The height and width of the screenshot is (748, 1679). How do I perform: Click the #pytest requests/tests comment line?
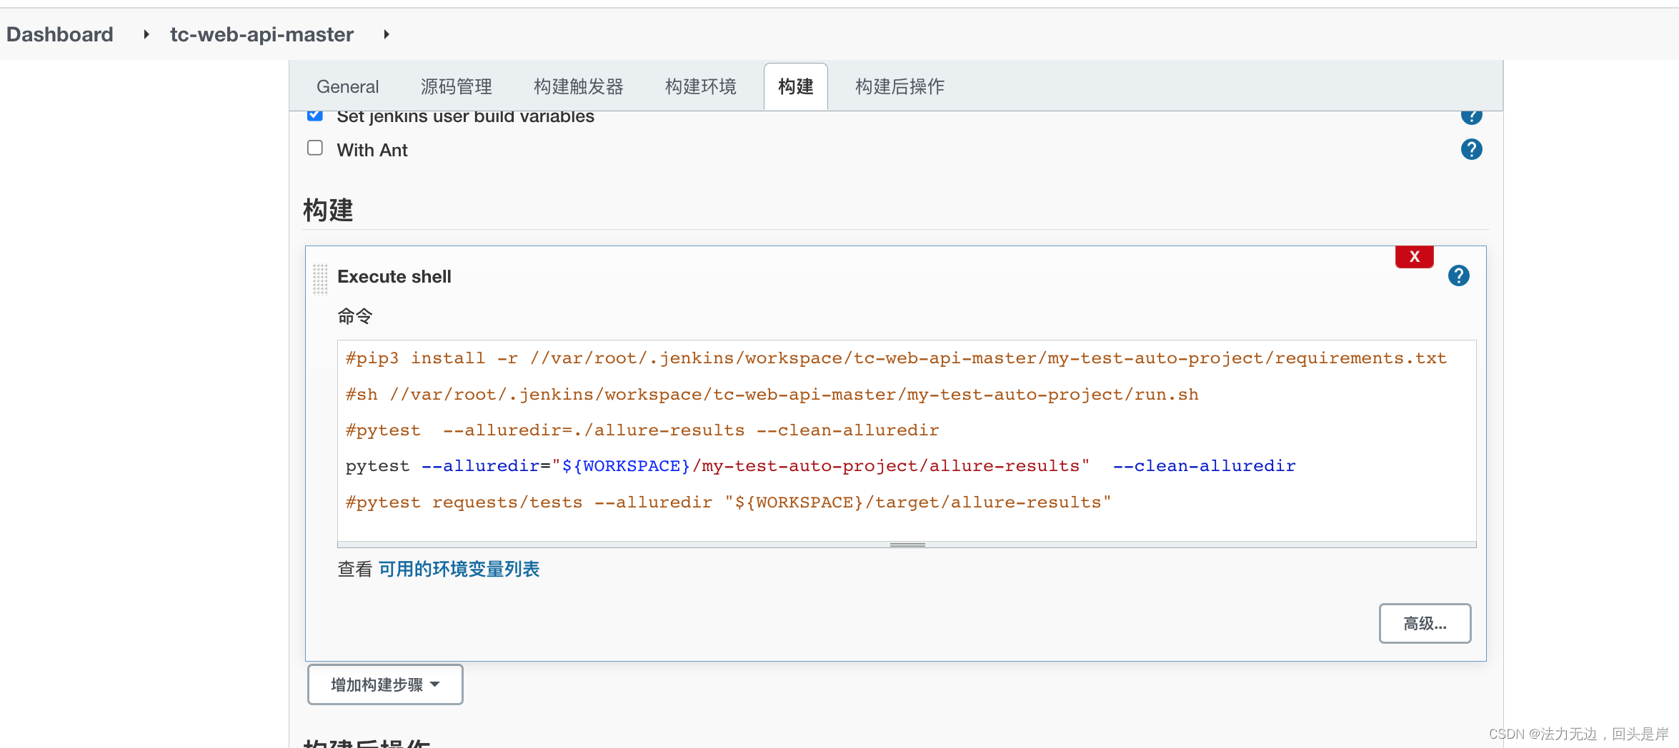pyautogui.click(x=728, y=502)
